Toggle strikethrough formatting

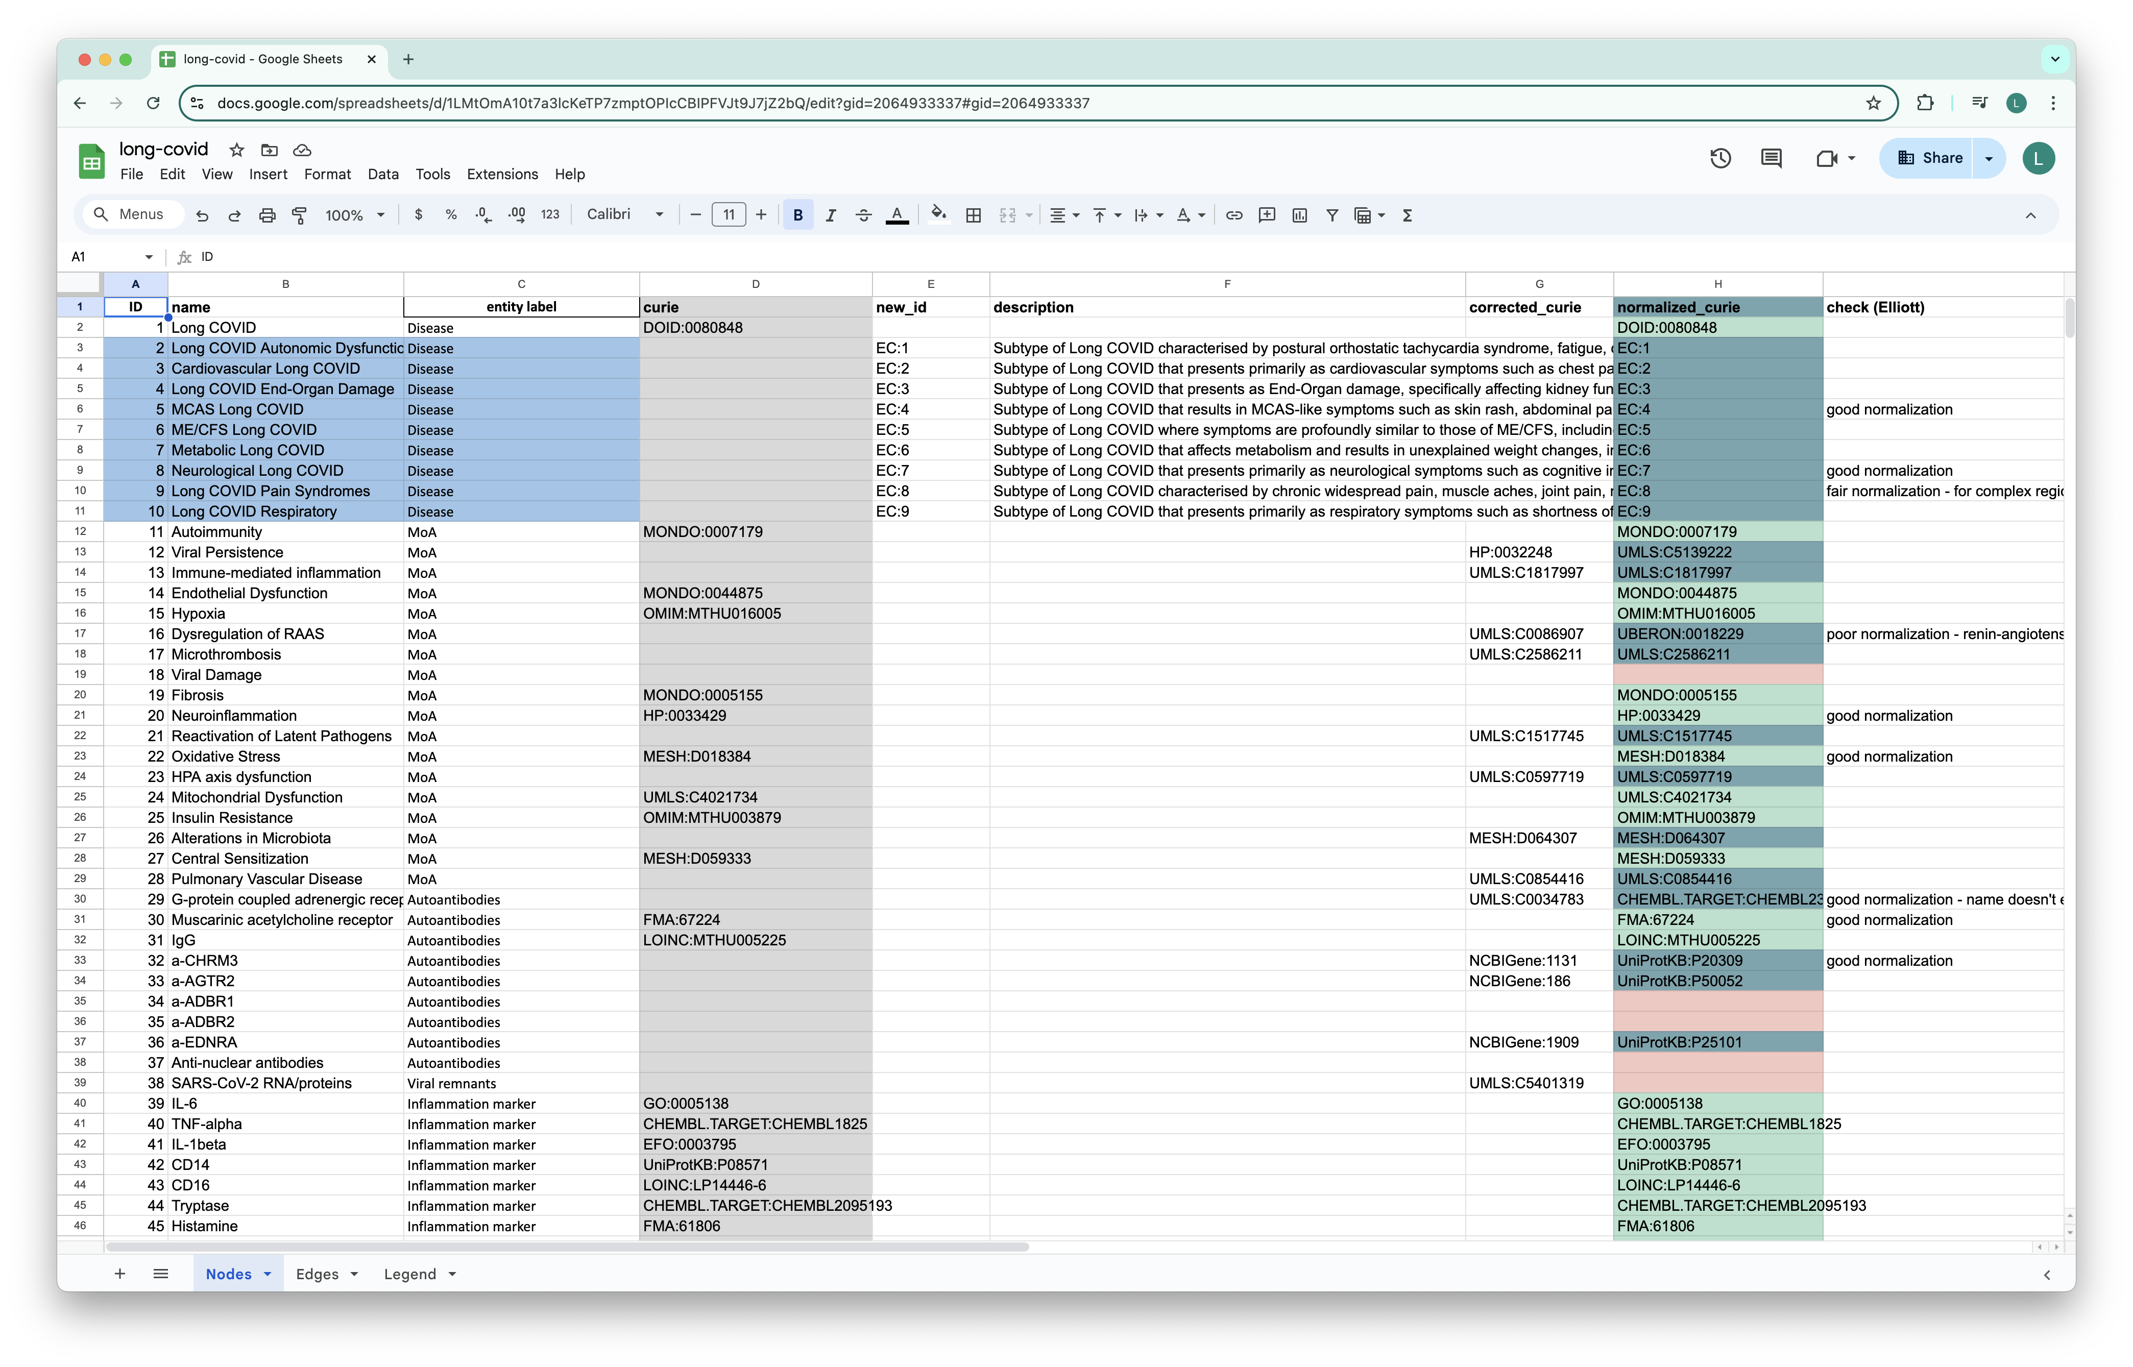[863, 215]
